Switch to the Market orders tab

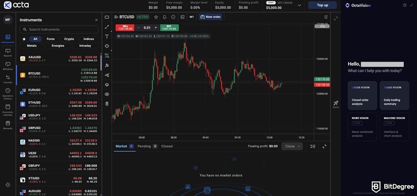click(125, 146)
